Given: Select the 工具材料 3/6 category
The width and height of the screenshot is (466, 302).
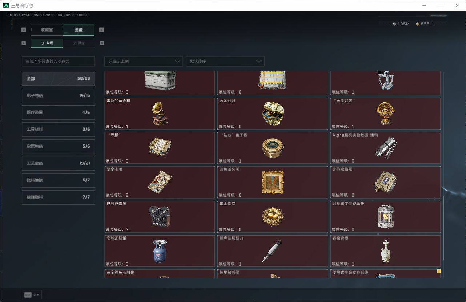Looking at the screenshot, I should coord(58,129).
